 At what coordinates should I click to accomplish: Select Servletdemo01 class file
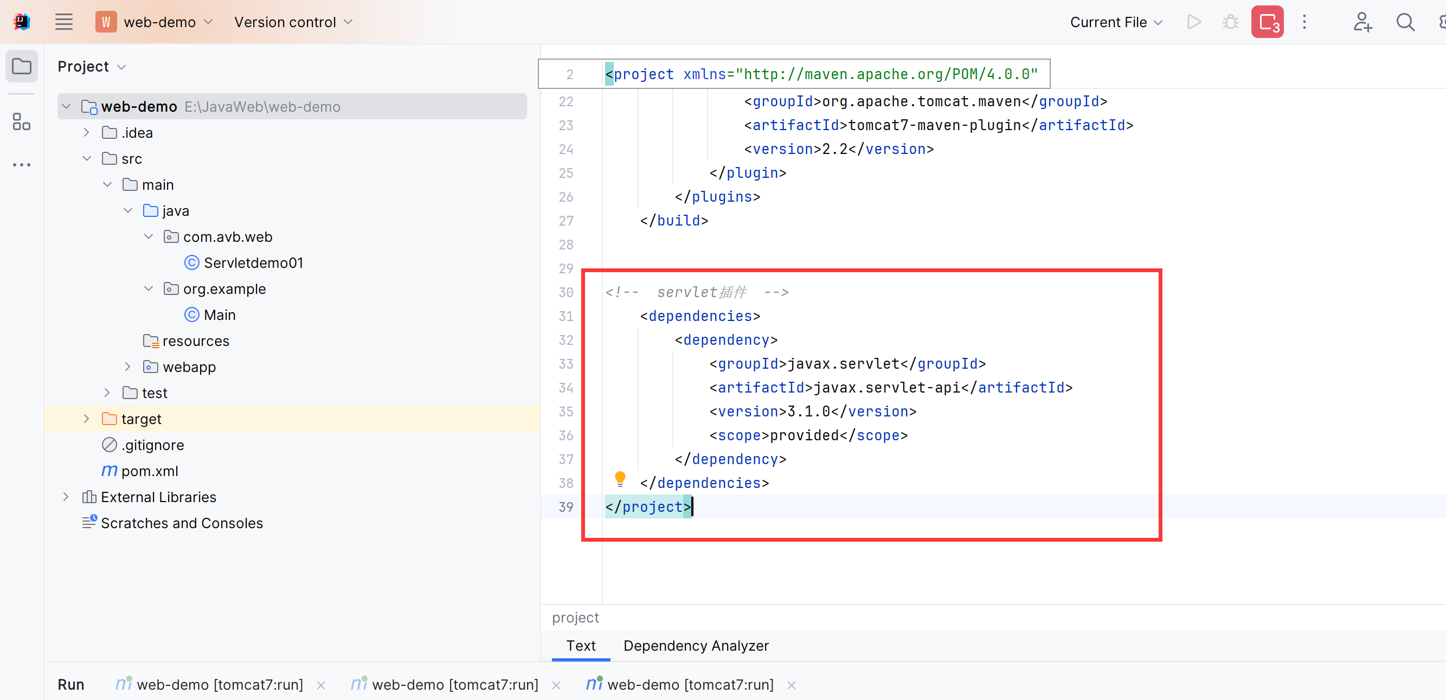(253, 263)
